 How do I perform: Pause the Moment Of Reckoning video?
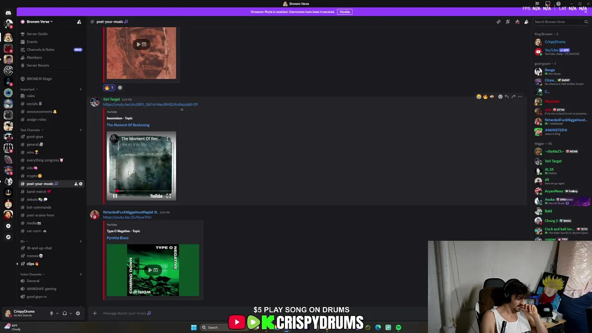[115, 196]
